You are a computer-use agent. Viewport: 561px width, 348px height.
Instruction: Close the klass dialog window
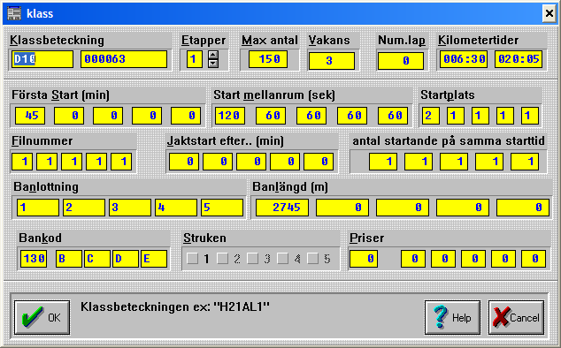(x=549, y=13)
